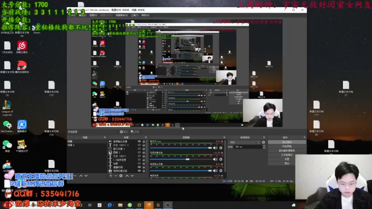Open League of Legends desktop icon
372x209 pixels.
[x=7, y=108]
